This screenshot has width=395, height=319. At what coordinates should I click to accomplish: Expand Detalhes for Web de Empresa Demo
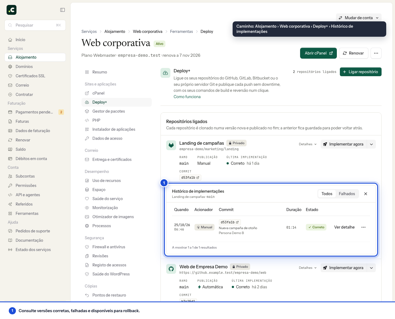[308, 268]
